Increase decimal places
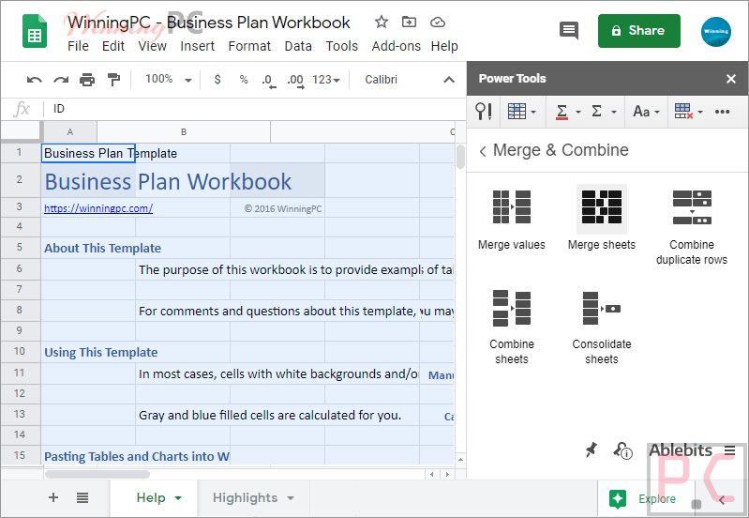Viewport: 749px width, 518px height. [x=295, y=81]
